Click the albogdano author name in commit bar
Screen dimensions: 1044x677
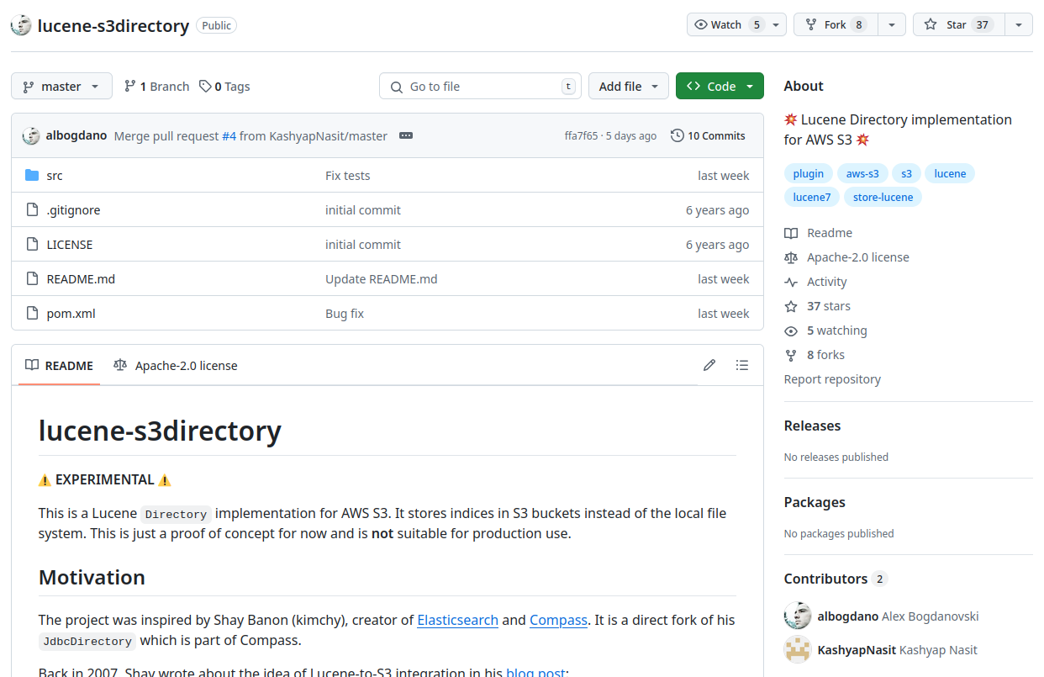point(76,135)
